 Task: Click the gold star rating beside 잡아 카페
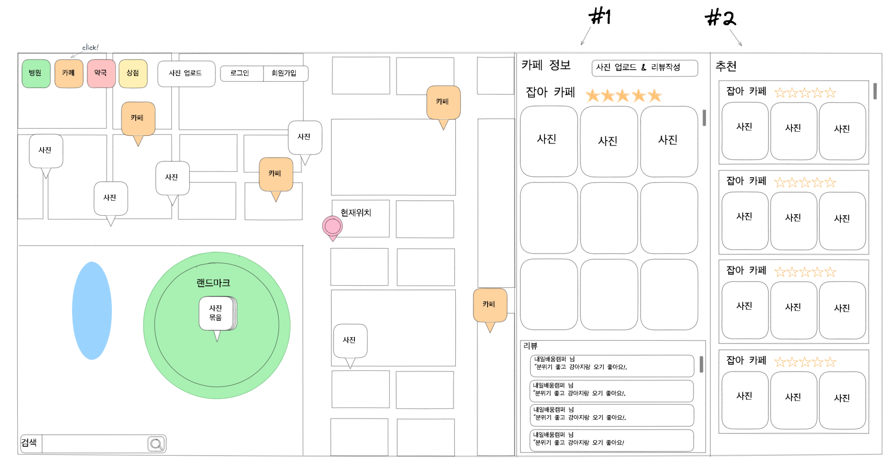(x=623, y=96)
